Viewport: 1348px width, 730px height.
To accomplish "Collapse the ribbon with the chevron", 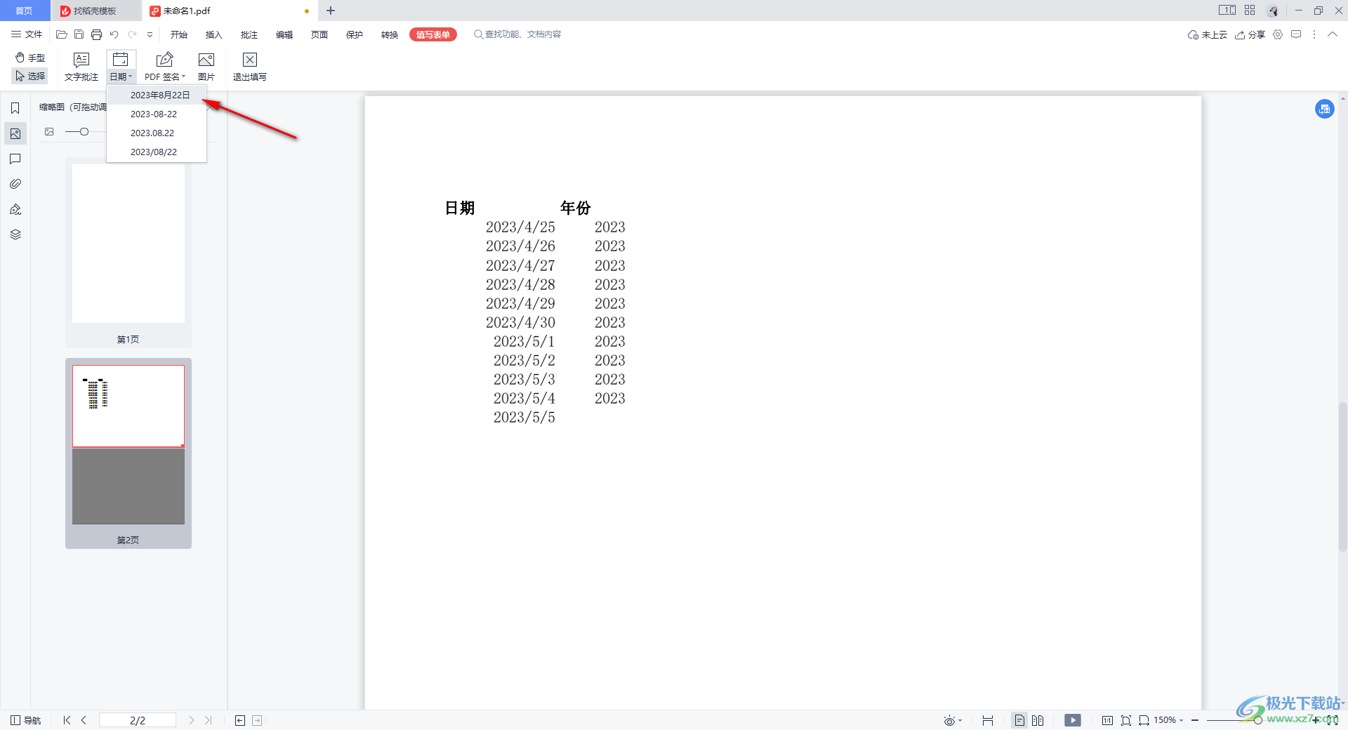I will [x=1332, y=34].
